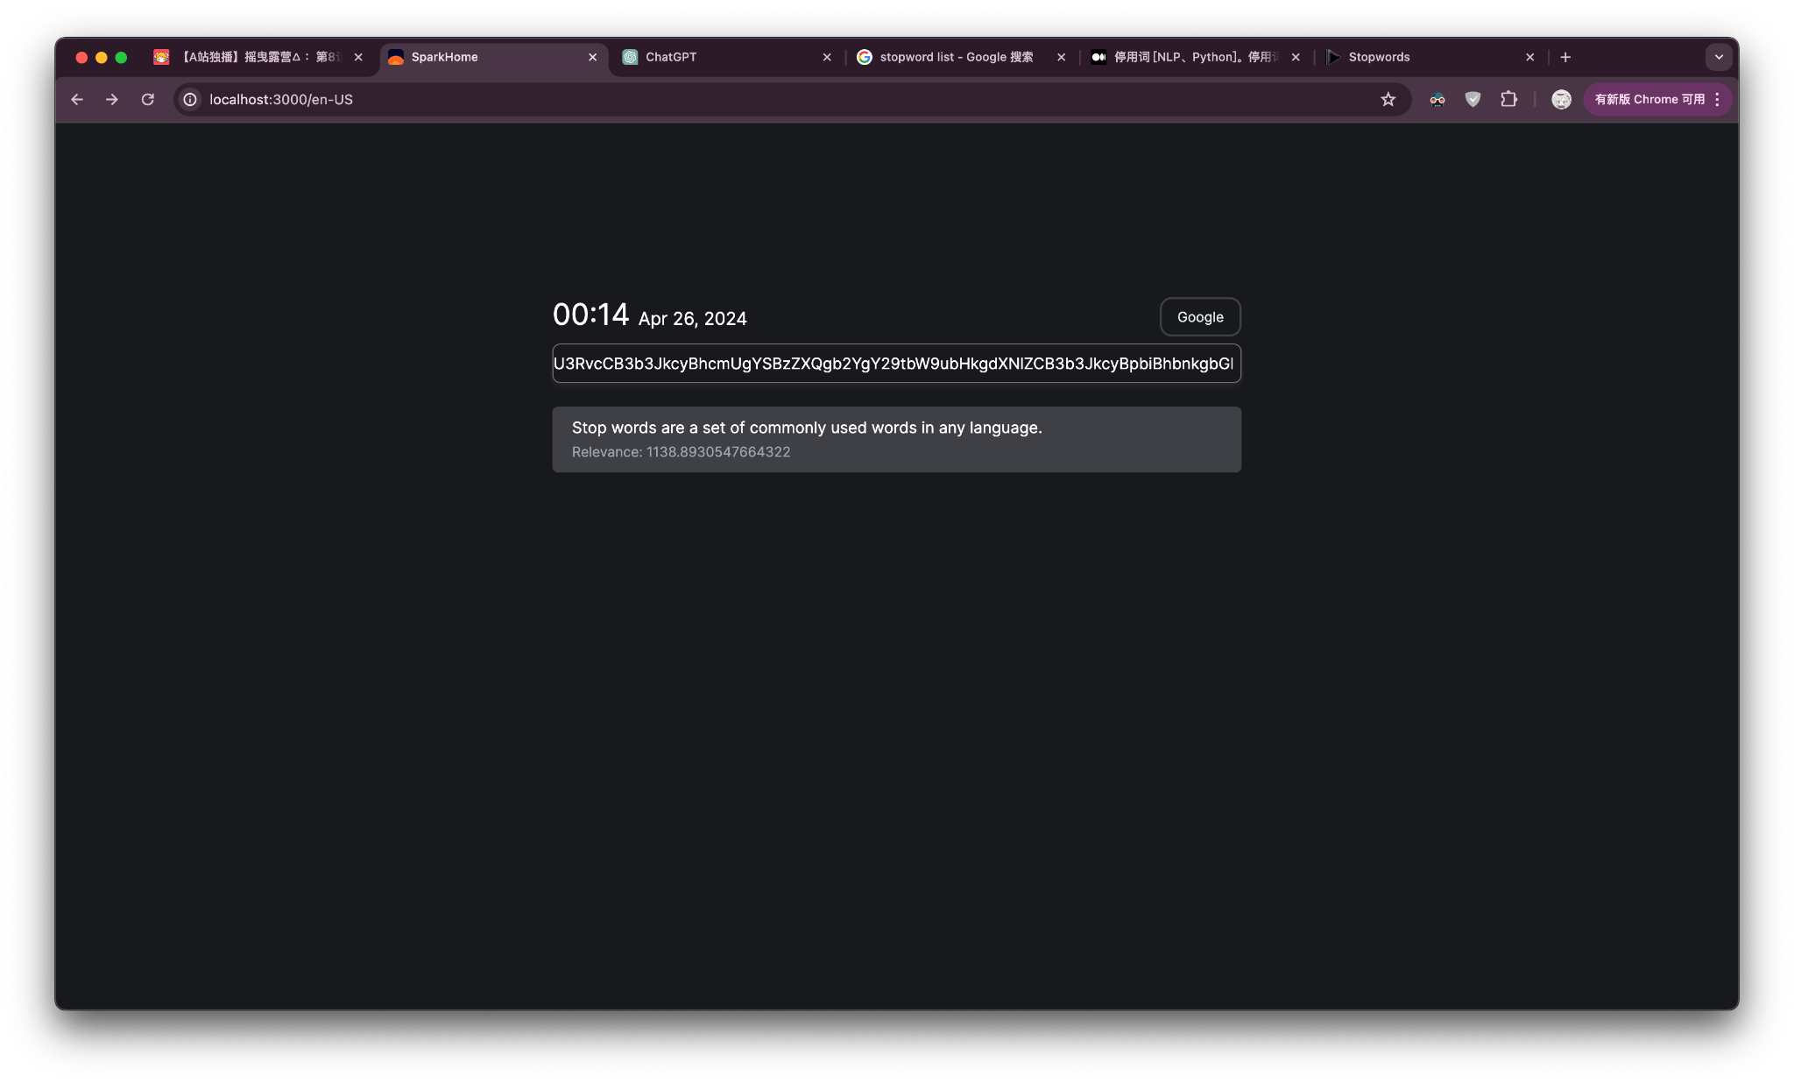This screenshot has height=1083, width=1794.
Task: Open a new tab with plus
Action: (1565, 57)
